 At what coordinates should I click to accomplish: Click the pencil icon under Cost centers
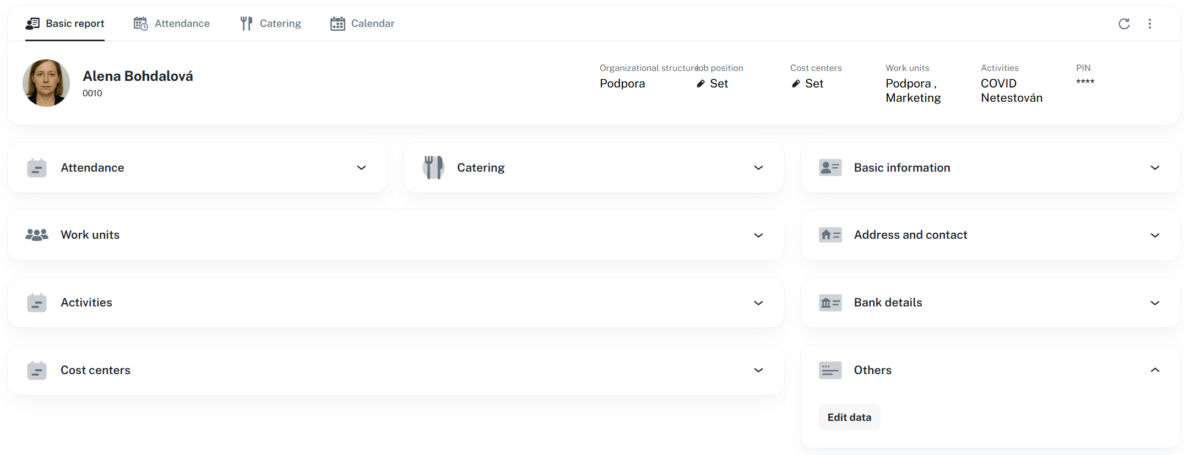[796, 84]
